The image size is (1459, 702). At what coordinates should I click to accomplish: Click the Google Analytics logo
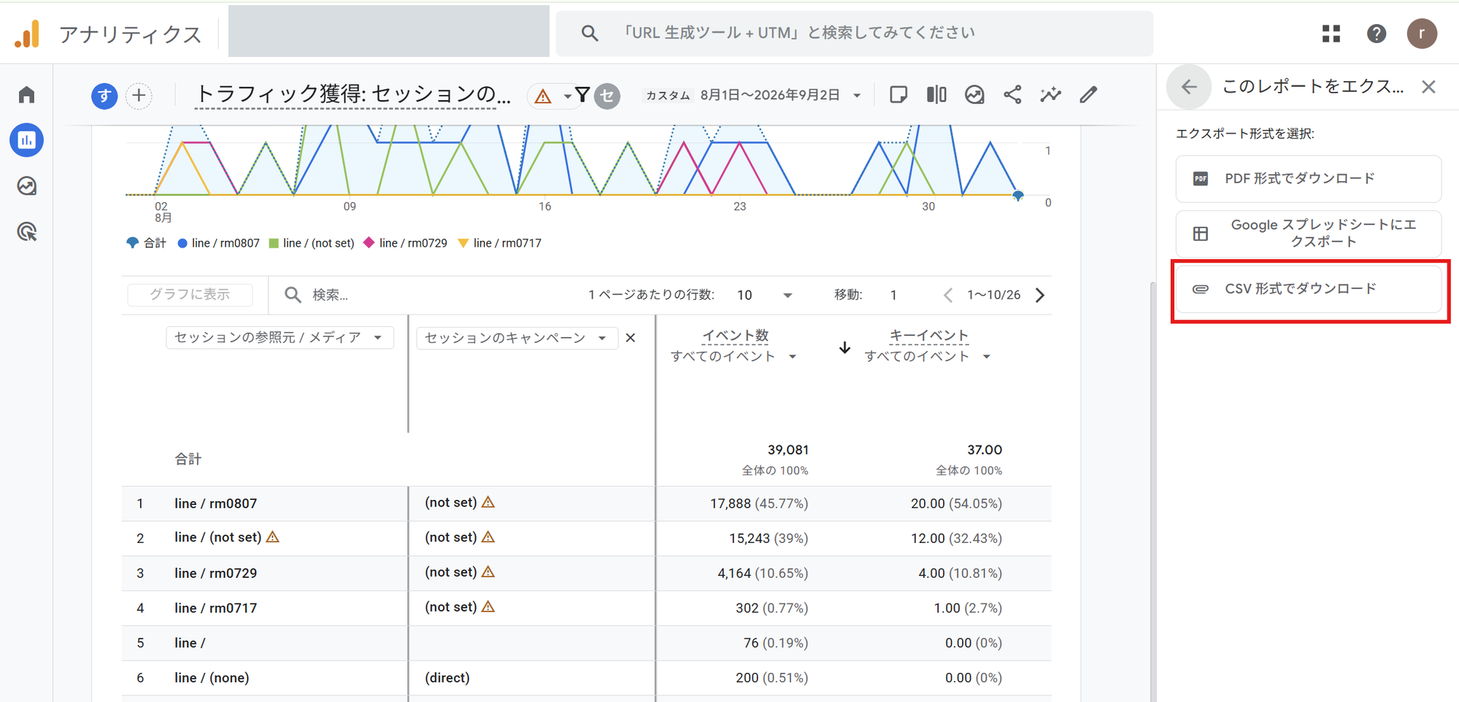(x=28, y=34)
